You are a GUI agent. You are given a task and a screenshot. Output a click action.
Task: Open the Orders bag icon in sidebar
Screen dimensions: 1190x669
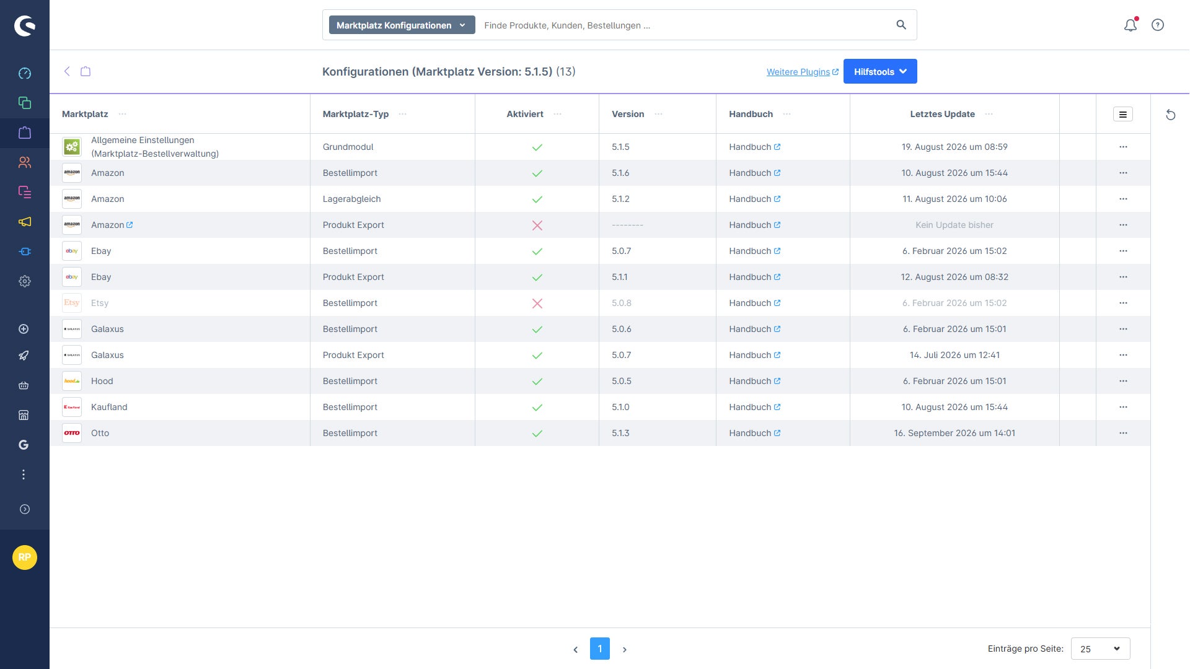25,133
